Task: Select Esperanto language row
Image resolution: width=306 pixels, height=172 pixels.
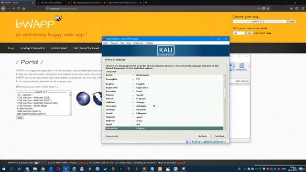Action: [x=164, y=88]
